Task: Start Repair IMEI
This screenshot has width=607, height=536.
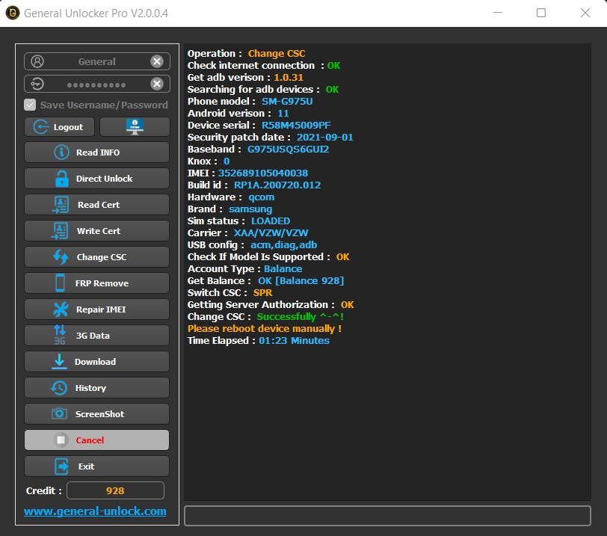Action: 96,309
